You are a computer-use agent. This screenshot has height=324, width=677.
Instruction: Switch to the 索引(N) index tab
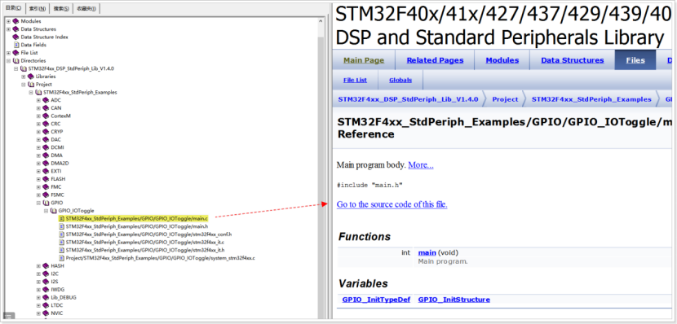tap(38, 9)
